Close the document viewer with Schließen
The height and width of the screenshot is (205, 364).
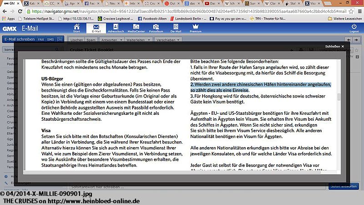point(334,46)
